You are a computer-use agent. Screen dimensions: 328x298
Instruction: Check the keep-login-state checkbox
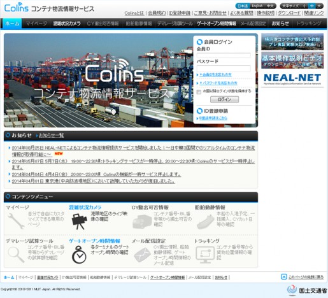pyautogui.click(x=199, y=92)
